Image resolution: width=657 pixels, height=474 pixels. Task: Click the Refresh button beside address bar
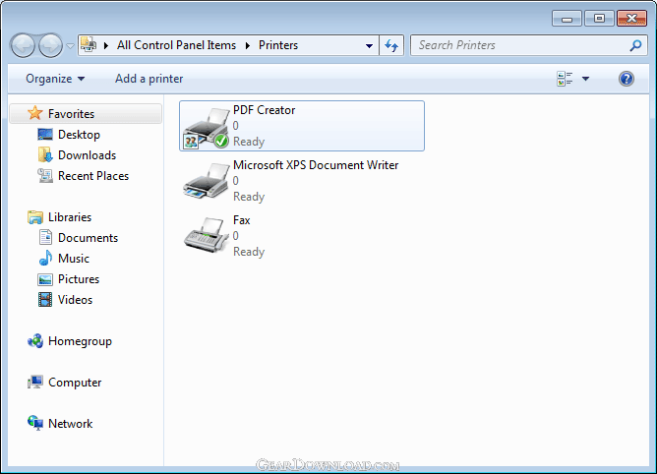pyautogui.click(x=391, y=45)
